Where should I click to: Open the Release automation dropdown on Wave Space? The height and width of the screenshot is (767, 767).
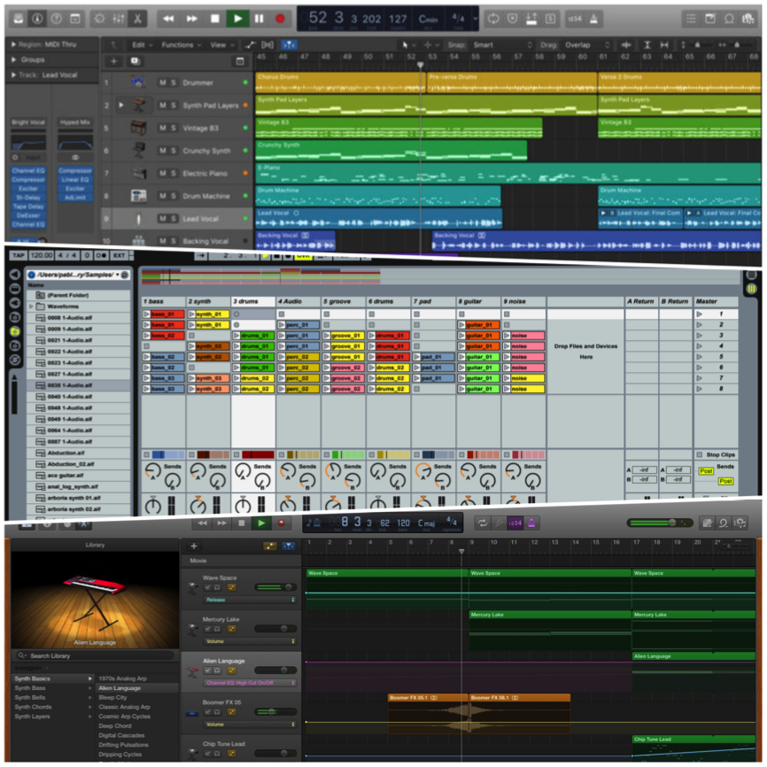click(x=250, y=600)
